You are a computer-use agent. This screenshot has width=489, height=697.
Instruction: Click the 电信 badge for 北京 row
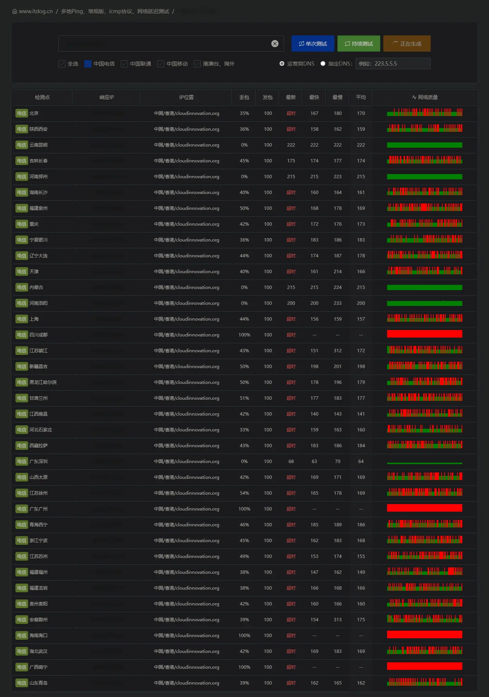pyautogui.click(x=22, y=113)
